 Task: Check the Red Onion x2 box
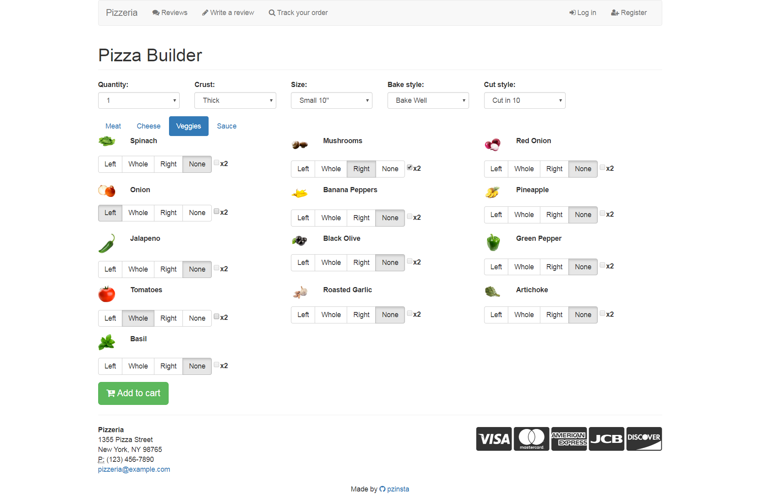602,167
